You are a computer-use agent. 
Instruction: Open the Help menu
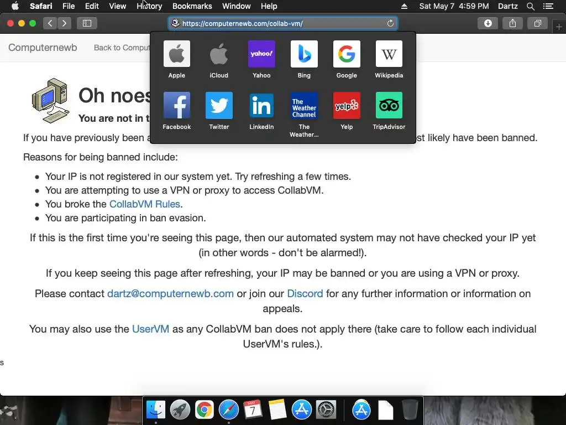(x=269, y=6)
